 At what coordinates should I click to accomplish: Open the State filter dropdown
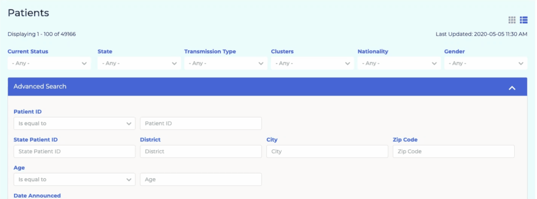pos(139,63)
